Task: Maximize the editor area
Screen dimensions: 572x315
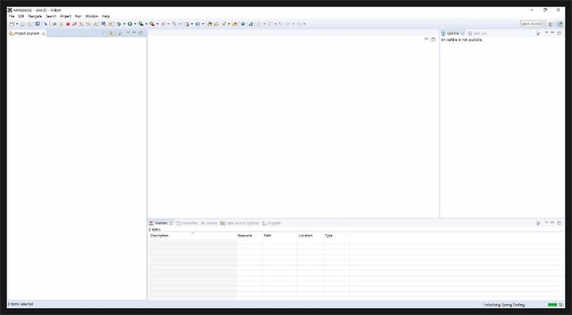Action: 434,39
